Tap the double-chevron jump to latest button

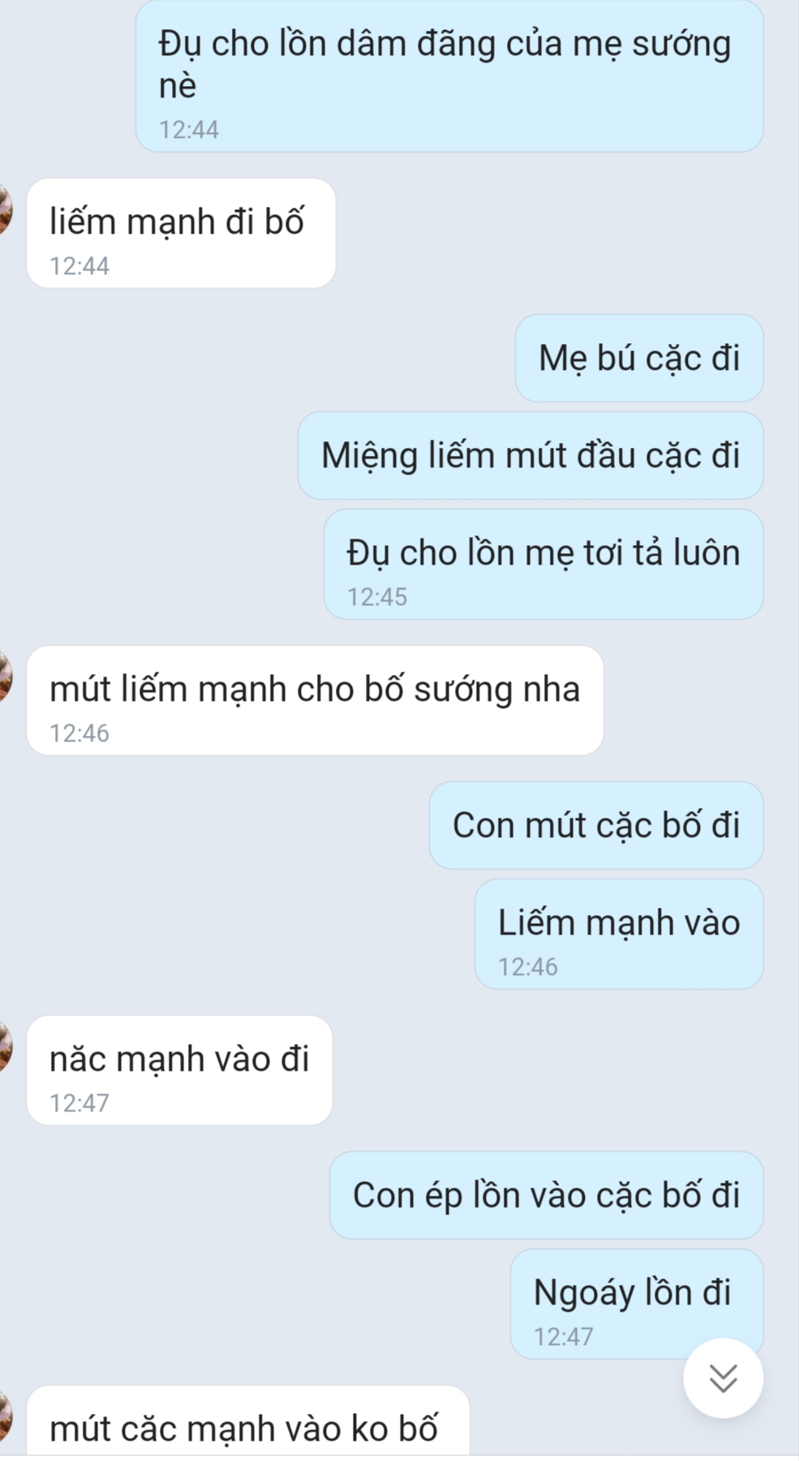[723, 1377]
